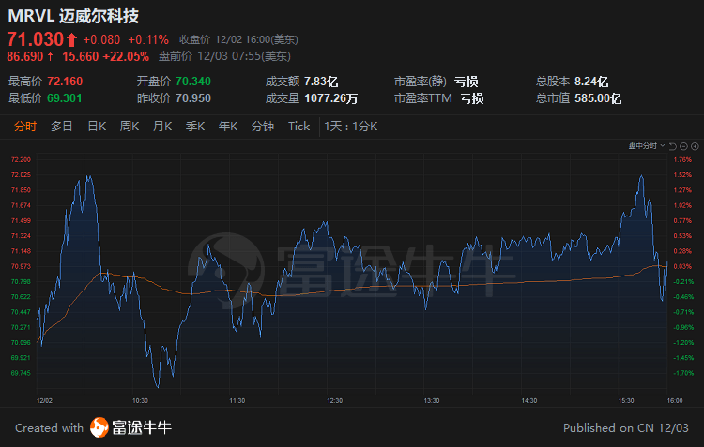704x447 pixels.
Task: Click the 12:30 time axis label
Action: [x=334, y=400]
